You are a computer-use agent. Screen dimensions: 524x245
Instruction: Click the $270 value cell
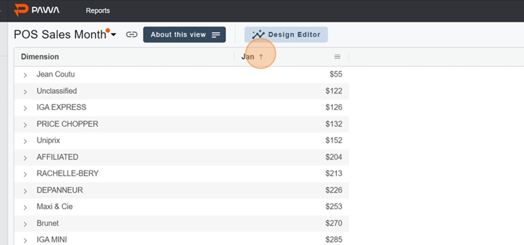click(334, 223)
